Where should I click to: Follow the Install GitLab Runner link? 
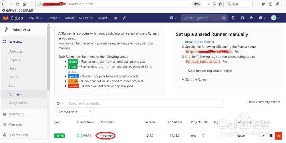point(200,42)
